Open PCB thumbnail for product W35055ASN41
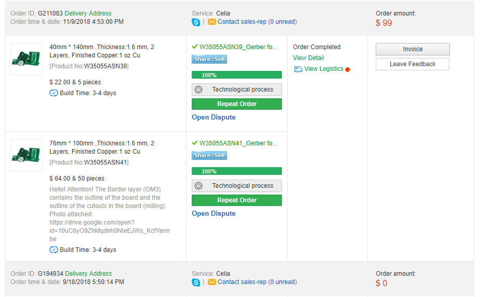The width and height of the screenshot is (482, 297). click(x=26, y=155)
